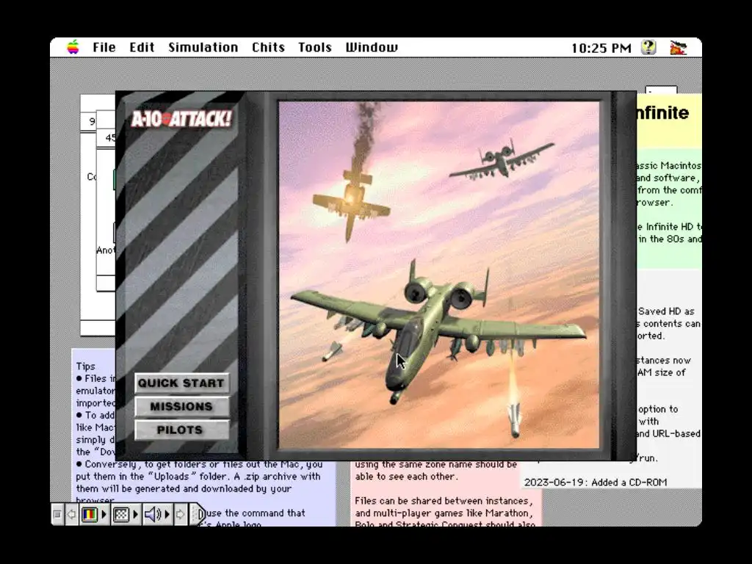The width and height of the screenshot is (752, 564).
Task: Click the menu bar clock
Action: tap(601, 48)
